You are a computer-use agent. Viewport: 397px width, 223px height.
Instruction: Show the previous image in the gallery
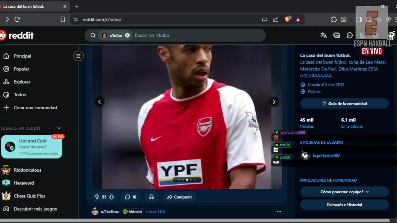click(x=99, y=102)
